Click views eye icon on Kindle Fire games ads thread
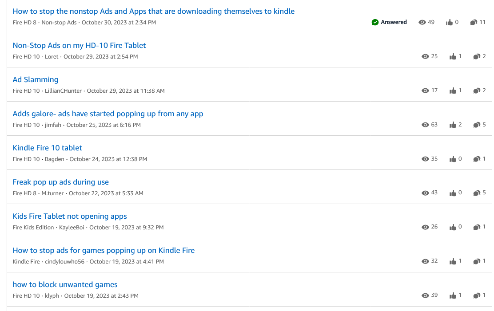494x311 pixels. click(425, 261)
